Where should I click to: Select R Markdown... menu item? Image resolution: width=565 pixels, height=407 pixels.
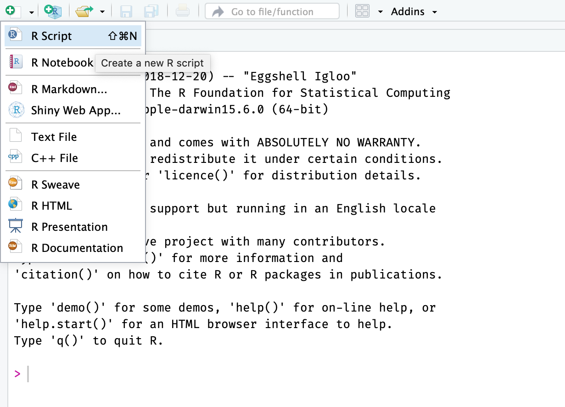point(73,89)
